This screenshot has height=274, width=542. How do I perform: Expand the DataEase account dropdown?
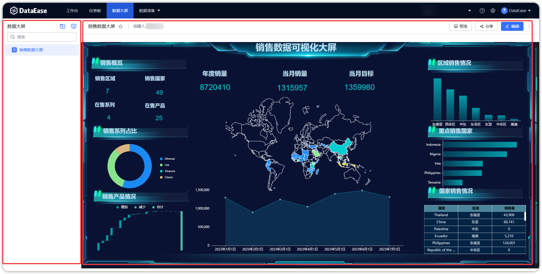[530, 11]
